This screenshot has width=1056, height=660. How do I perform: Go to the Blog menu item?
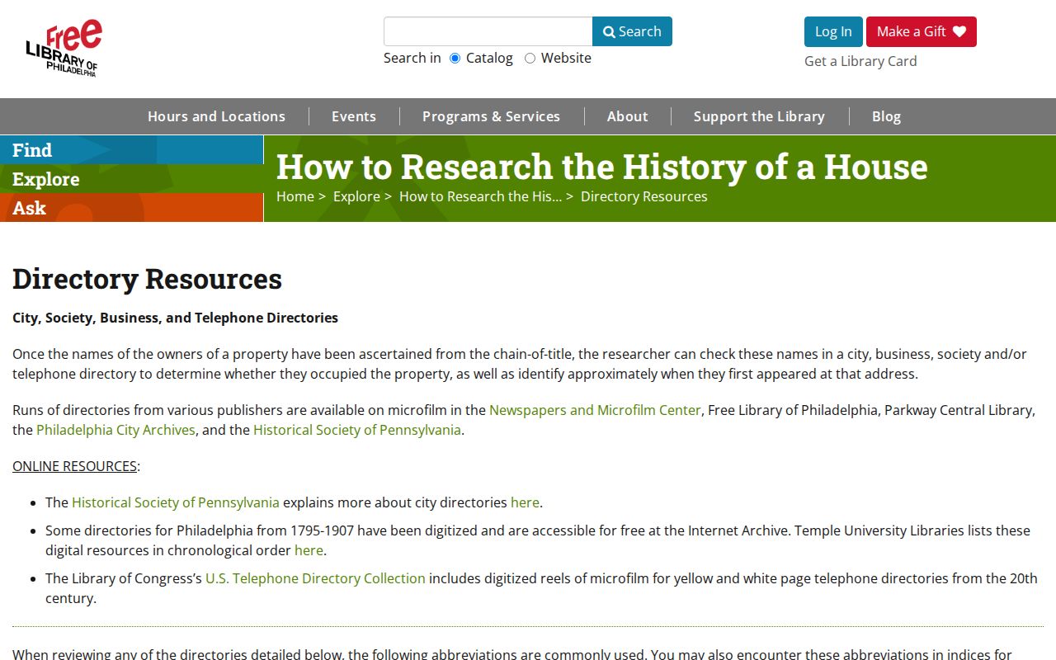886,116
